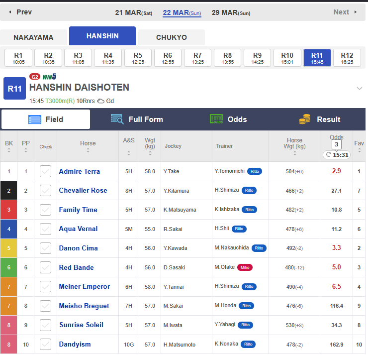Open horse page for Admire Terra

80,171
